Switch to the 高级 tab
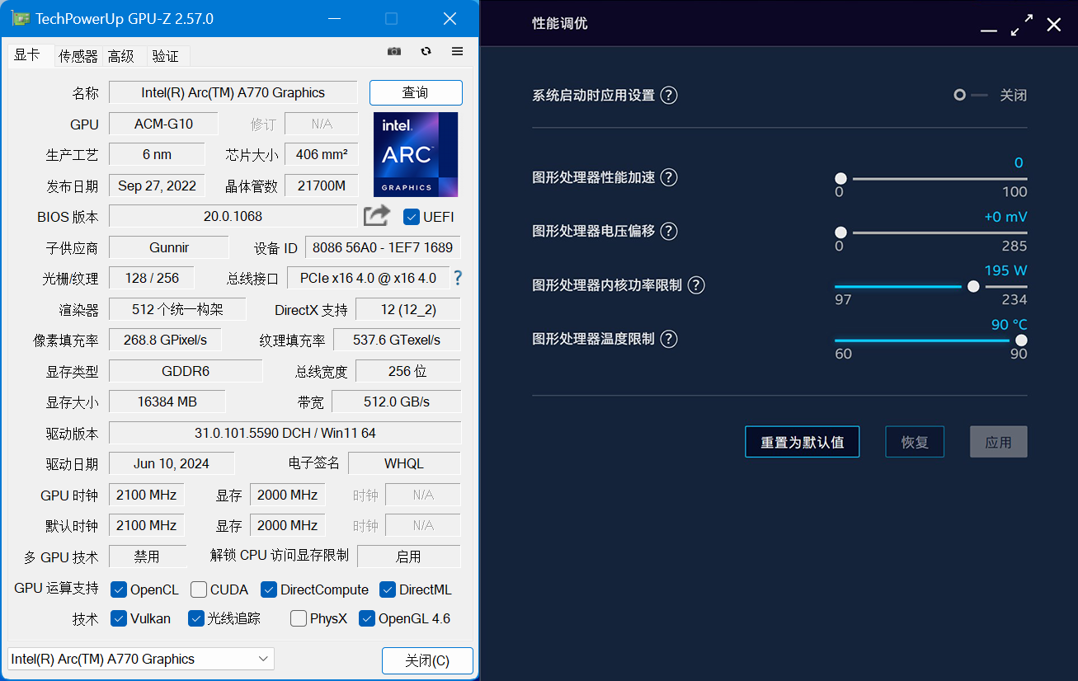 121,56
